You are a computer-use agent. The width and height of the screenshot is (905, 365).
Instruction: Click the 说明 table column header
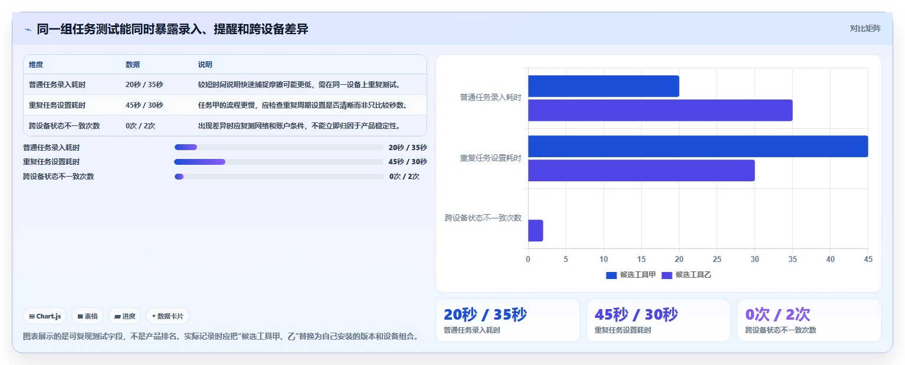(x=205, y=65)
